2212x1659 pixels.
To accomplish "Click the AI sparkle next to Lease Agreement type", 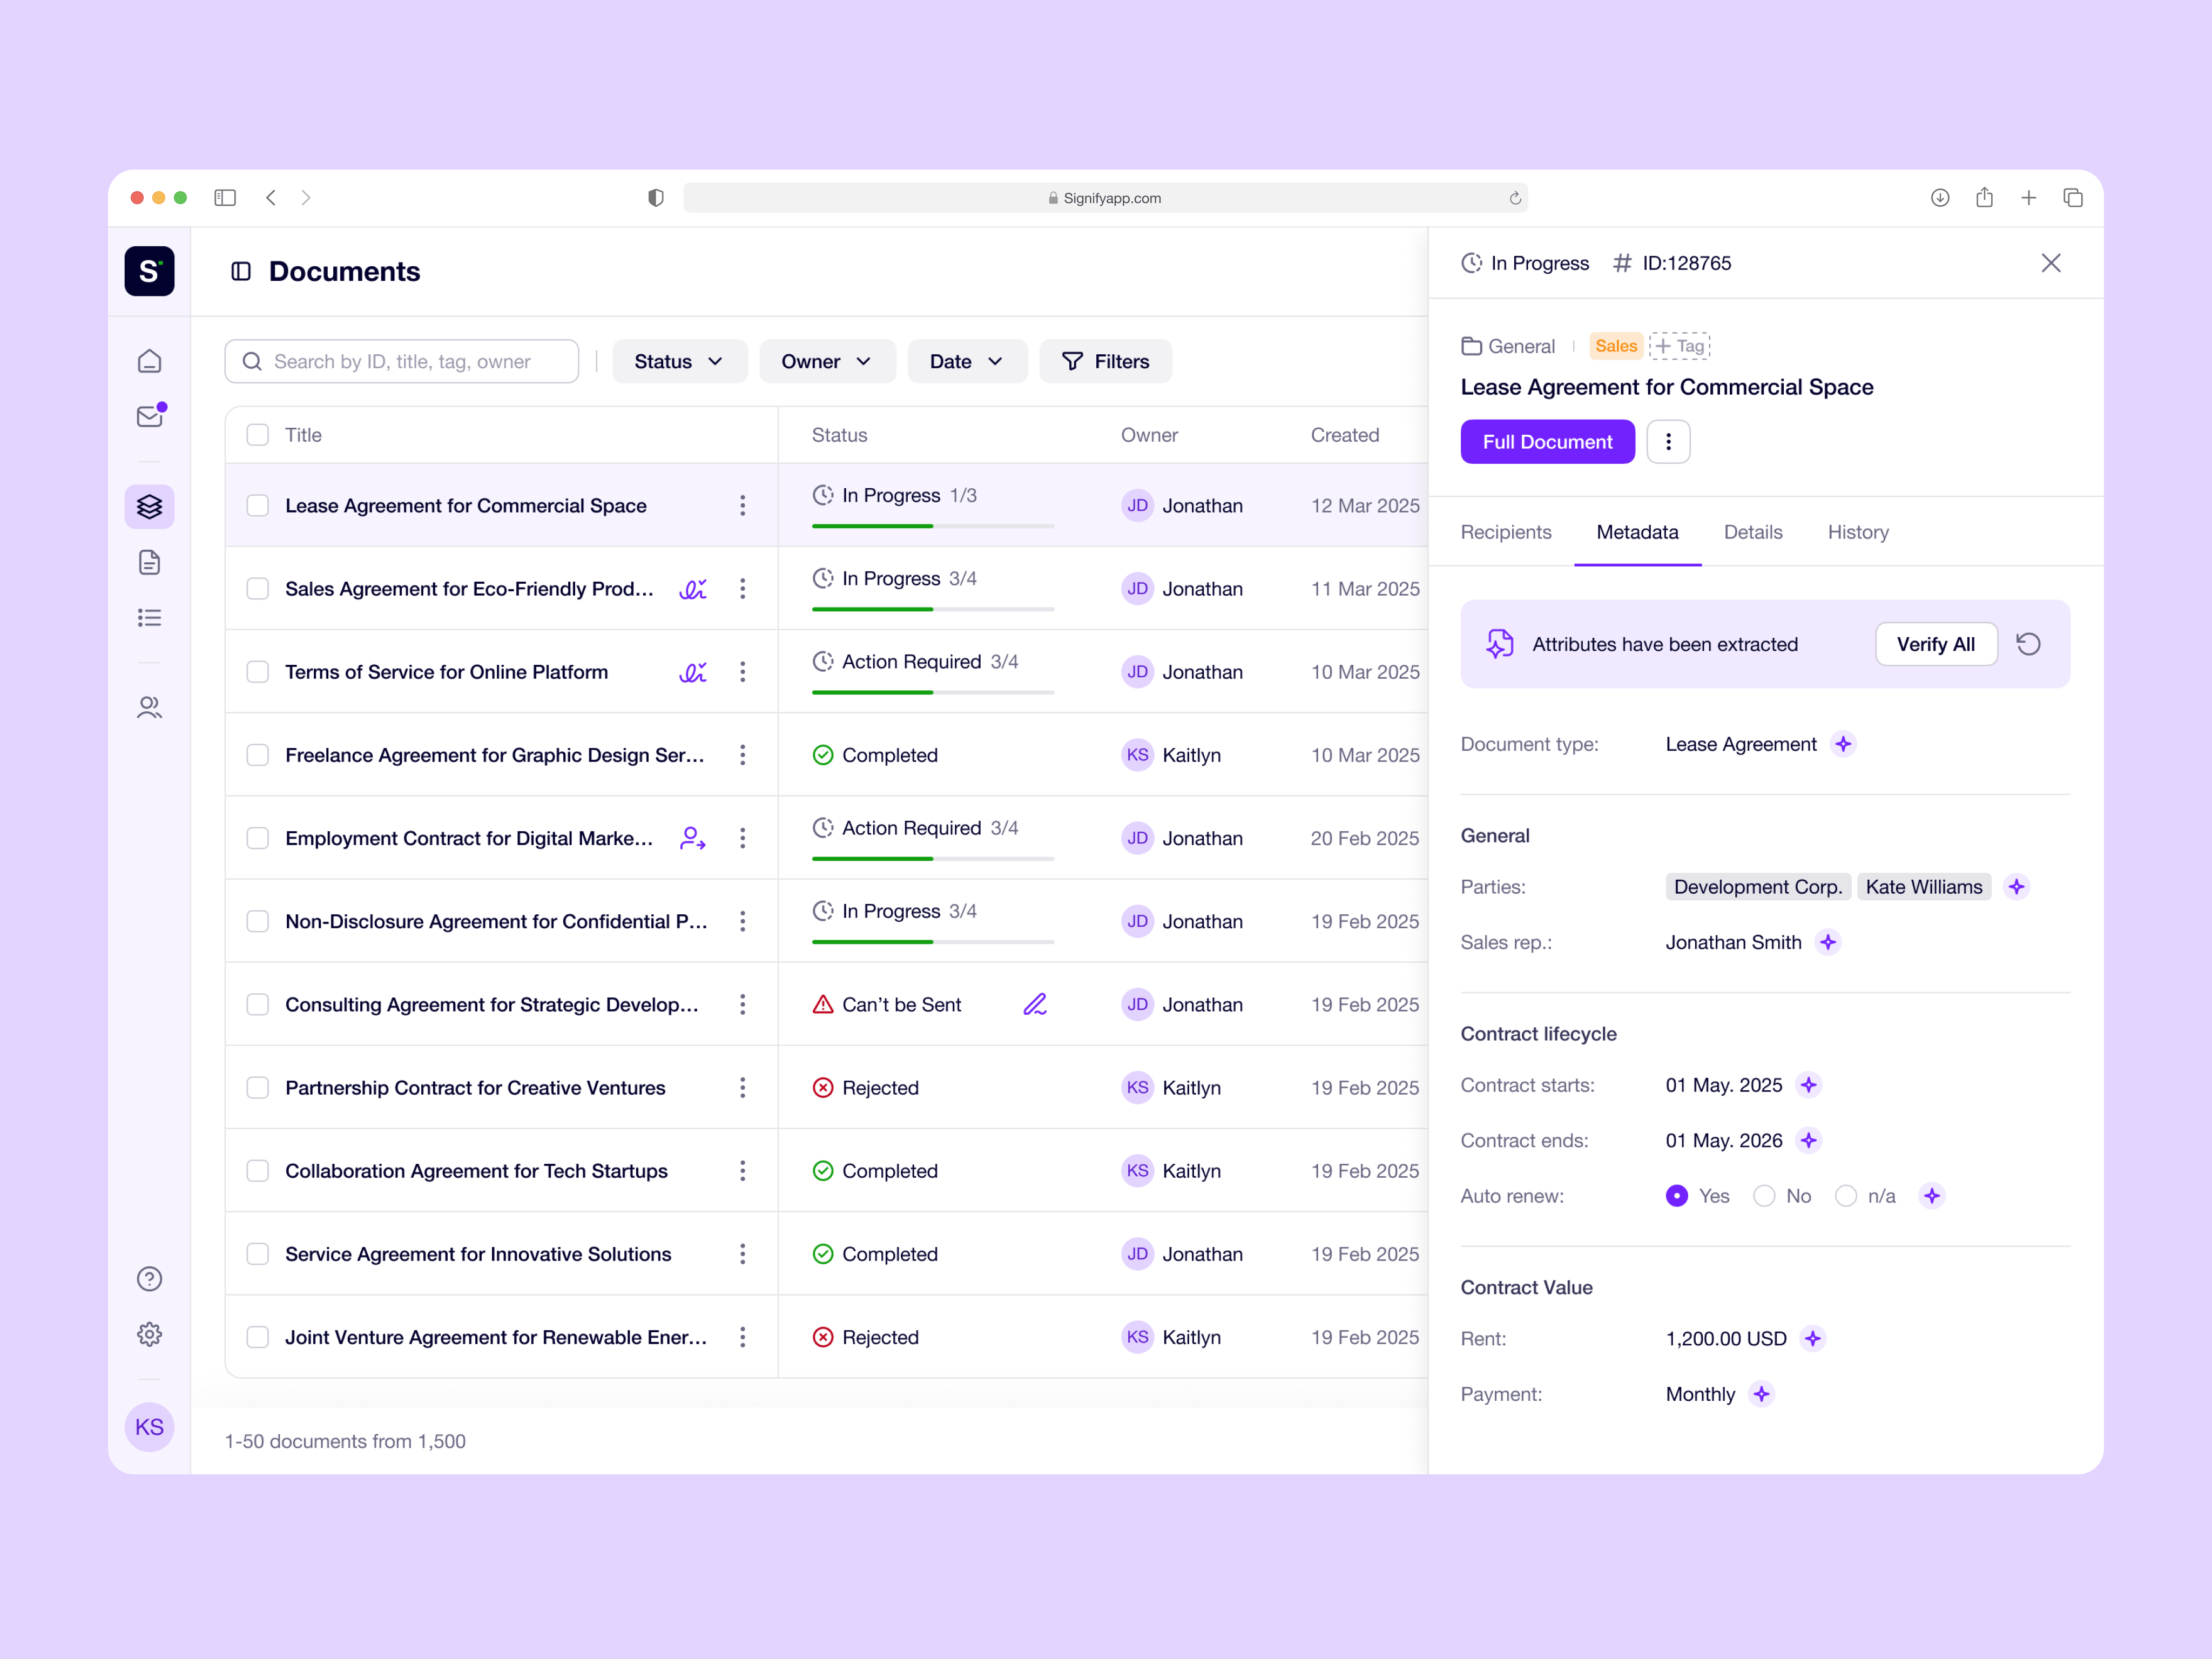I will tap(1843, 744).
